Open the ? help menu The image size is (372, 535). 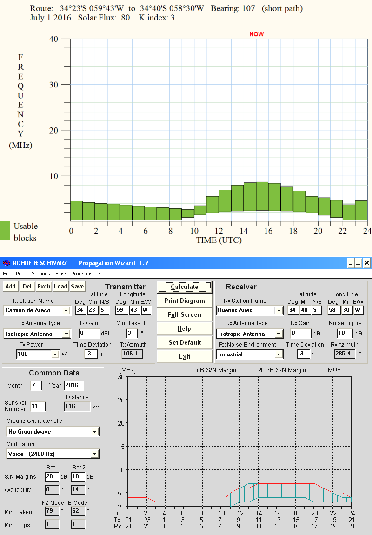[x=99, y=274]
